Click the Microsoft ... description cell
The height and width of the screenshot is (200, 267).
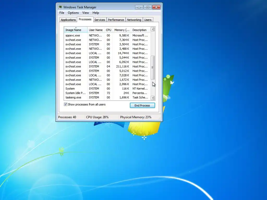pyautogui.click(x=140, y=35)
